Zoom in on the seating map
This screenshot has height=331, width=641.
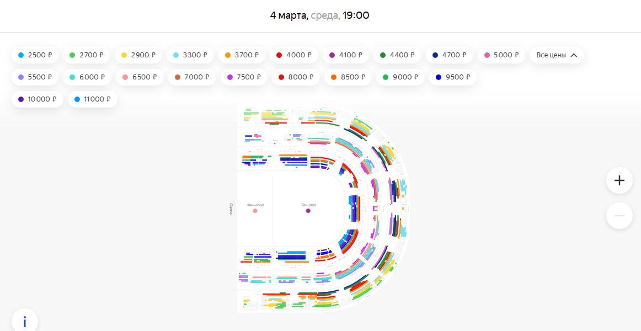619,180
